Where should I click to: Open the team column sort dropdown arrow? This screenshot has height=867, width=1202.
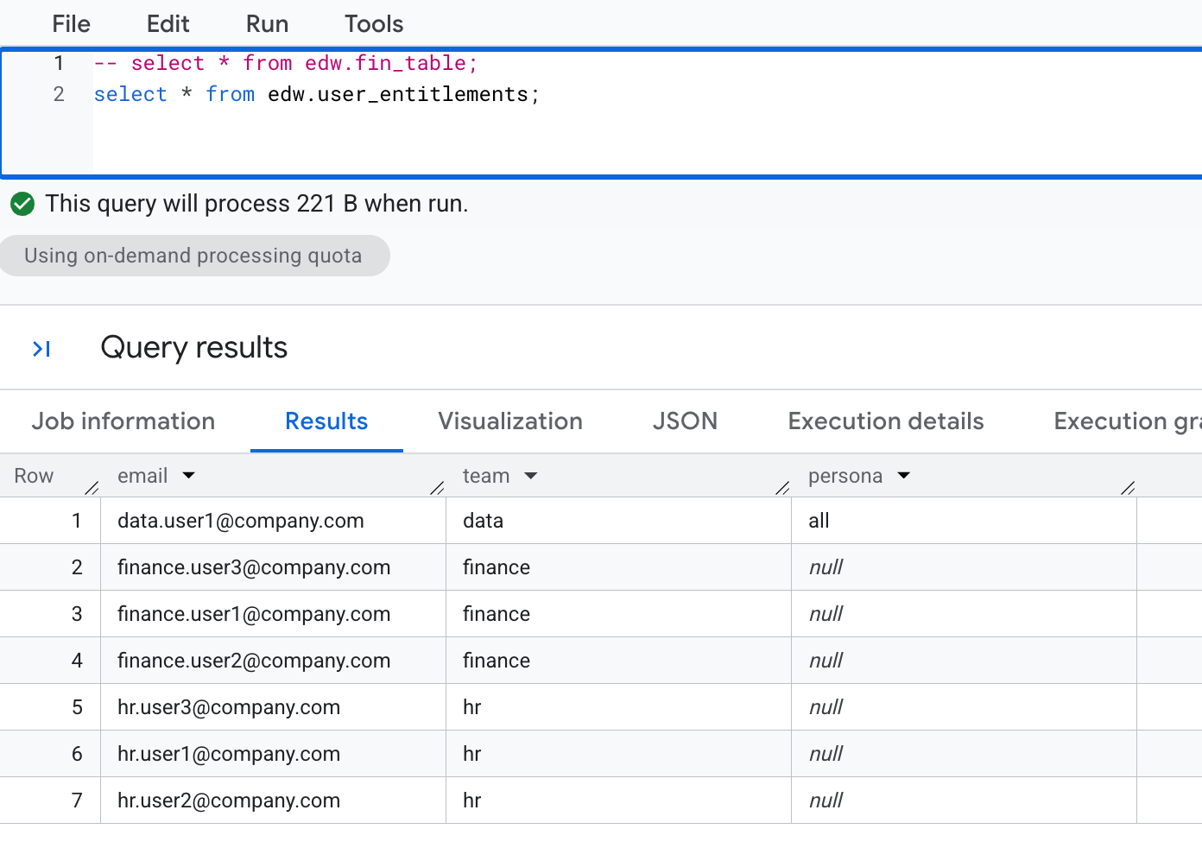click(531, 476)
